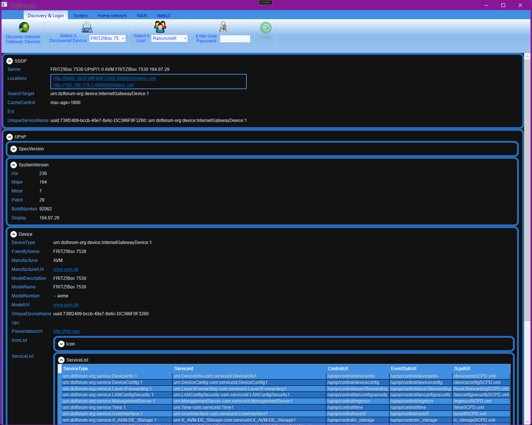Click the green Login arrow icon
The image size is (532, 425).
pos(265,28)
